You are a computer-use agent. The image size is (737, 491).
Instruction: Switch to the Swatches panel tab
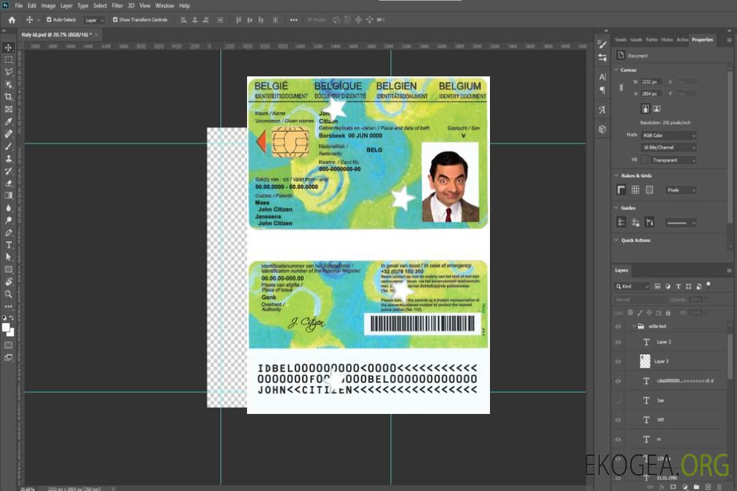[621, 40]
